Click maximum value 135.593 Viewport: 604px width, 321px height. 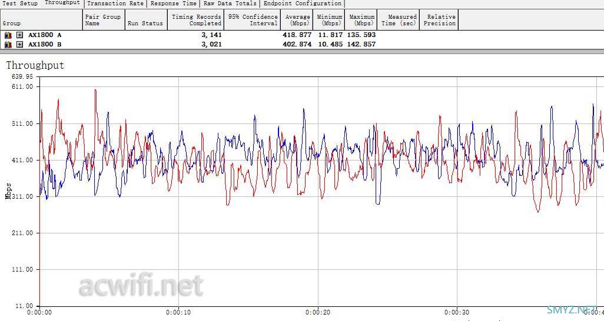point(361,35)
